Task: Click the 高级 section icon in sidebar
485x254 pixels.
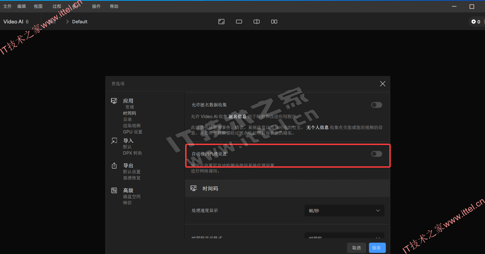Action: 114,190
